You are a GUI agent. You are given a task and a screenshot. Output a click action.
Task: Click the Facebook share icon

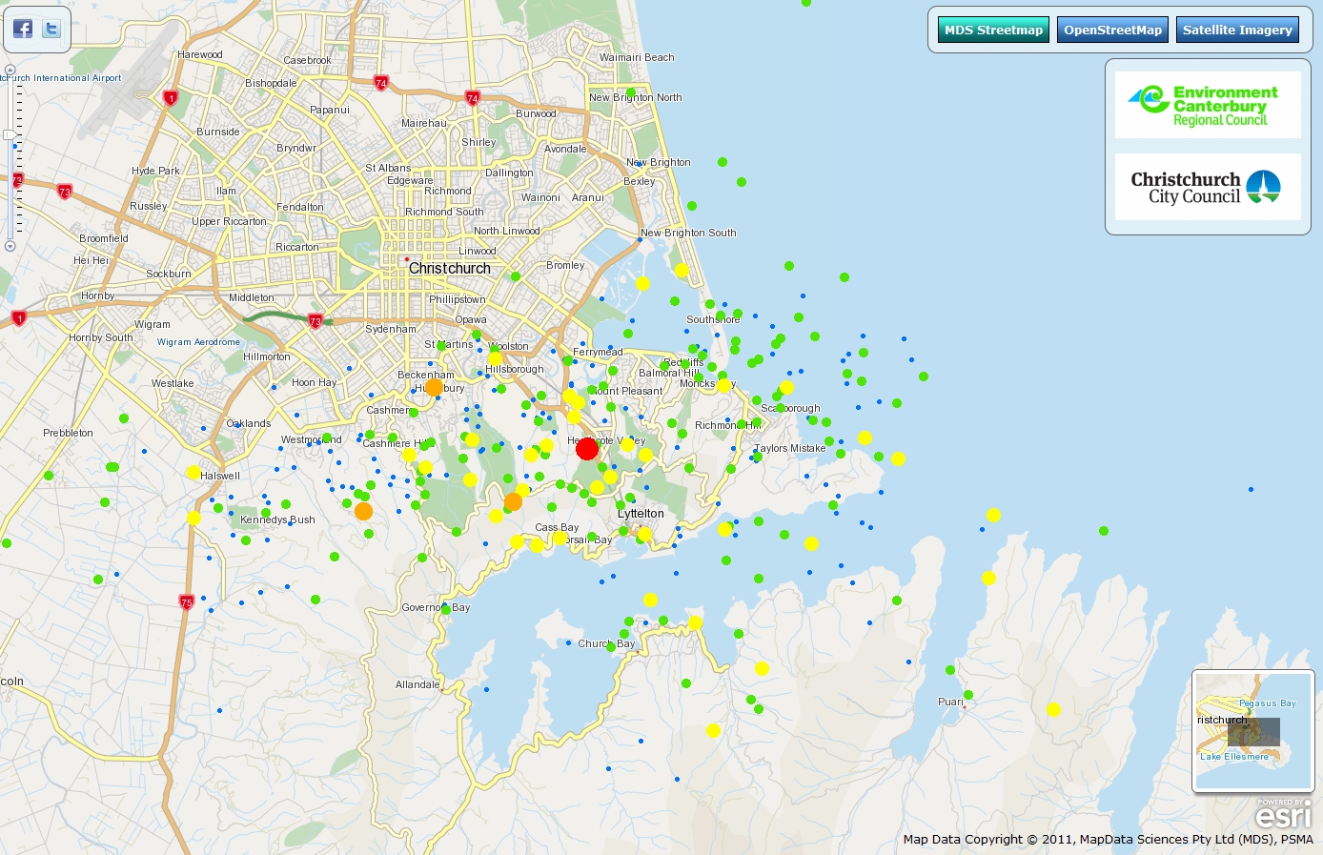click(x=23, y=29)
